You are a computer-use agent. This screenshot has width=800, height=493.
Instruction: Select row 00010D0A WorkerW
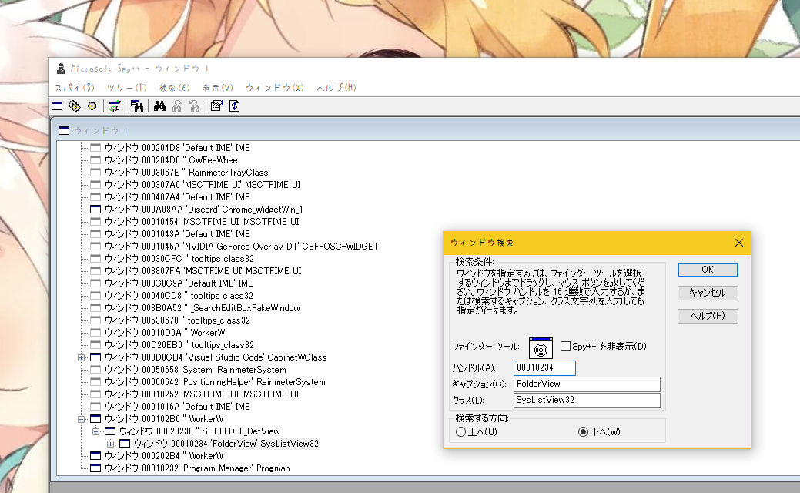(x=165, y=333)
